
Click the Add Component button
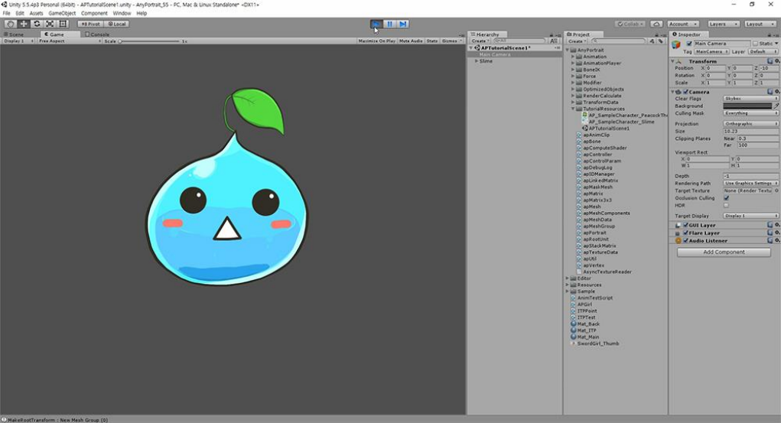click(x=724, y=252)
